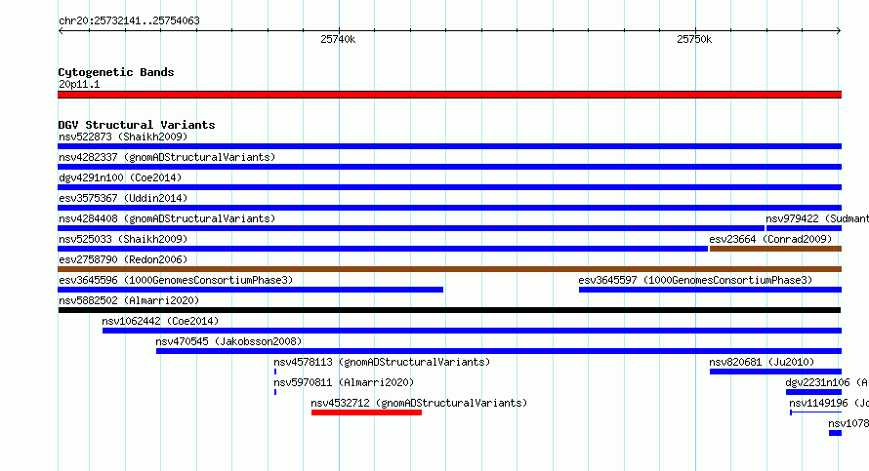
Task: Click the DGV Structural Variants track title
Action: [137, 125]
